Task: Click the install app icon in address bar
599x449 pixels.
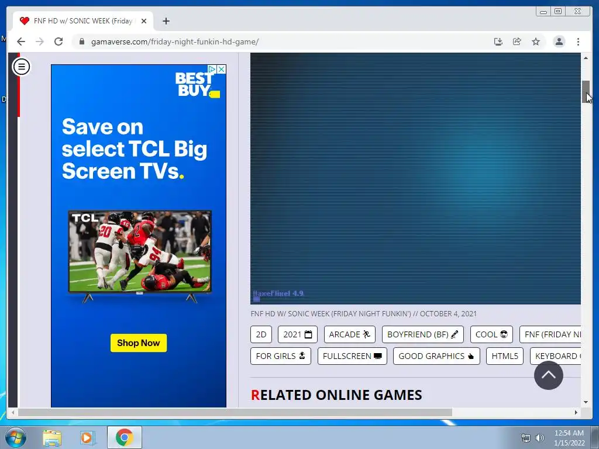Action: pyautogui.click(x=498, y=42)
